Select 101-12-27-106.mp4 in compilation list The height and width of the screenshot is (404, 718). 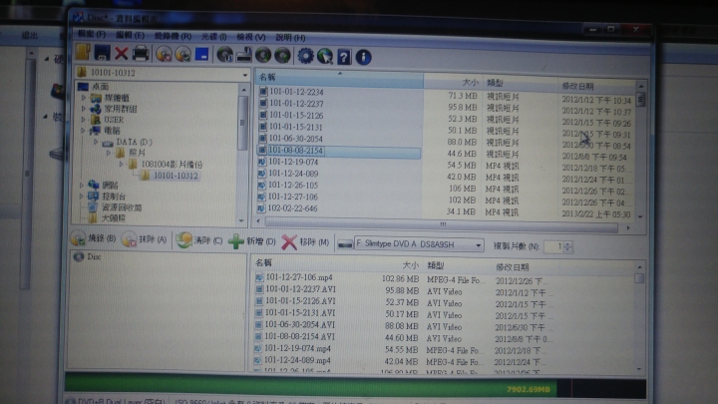pyautogui.click(x=299, y=277)
